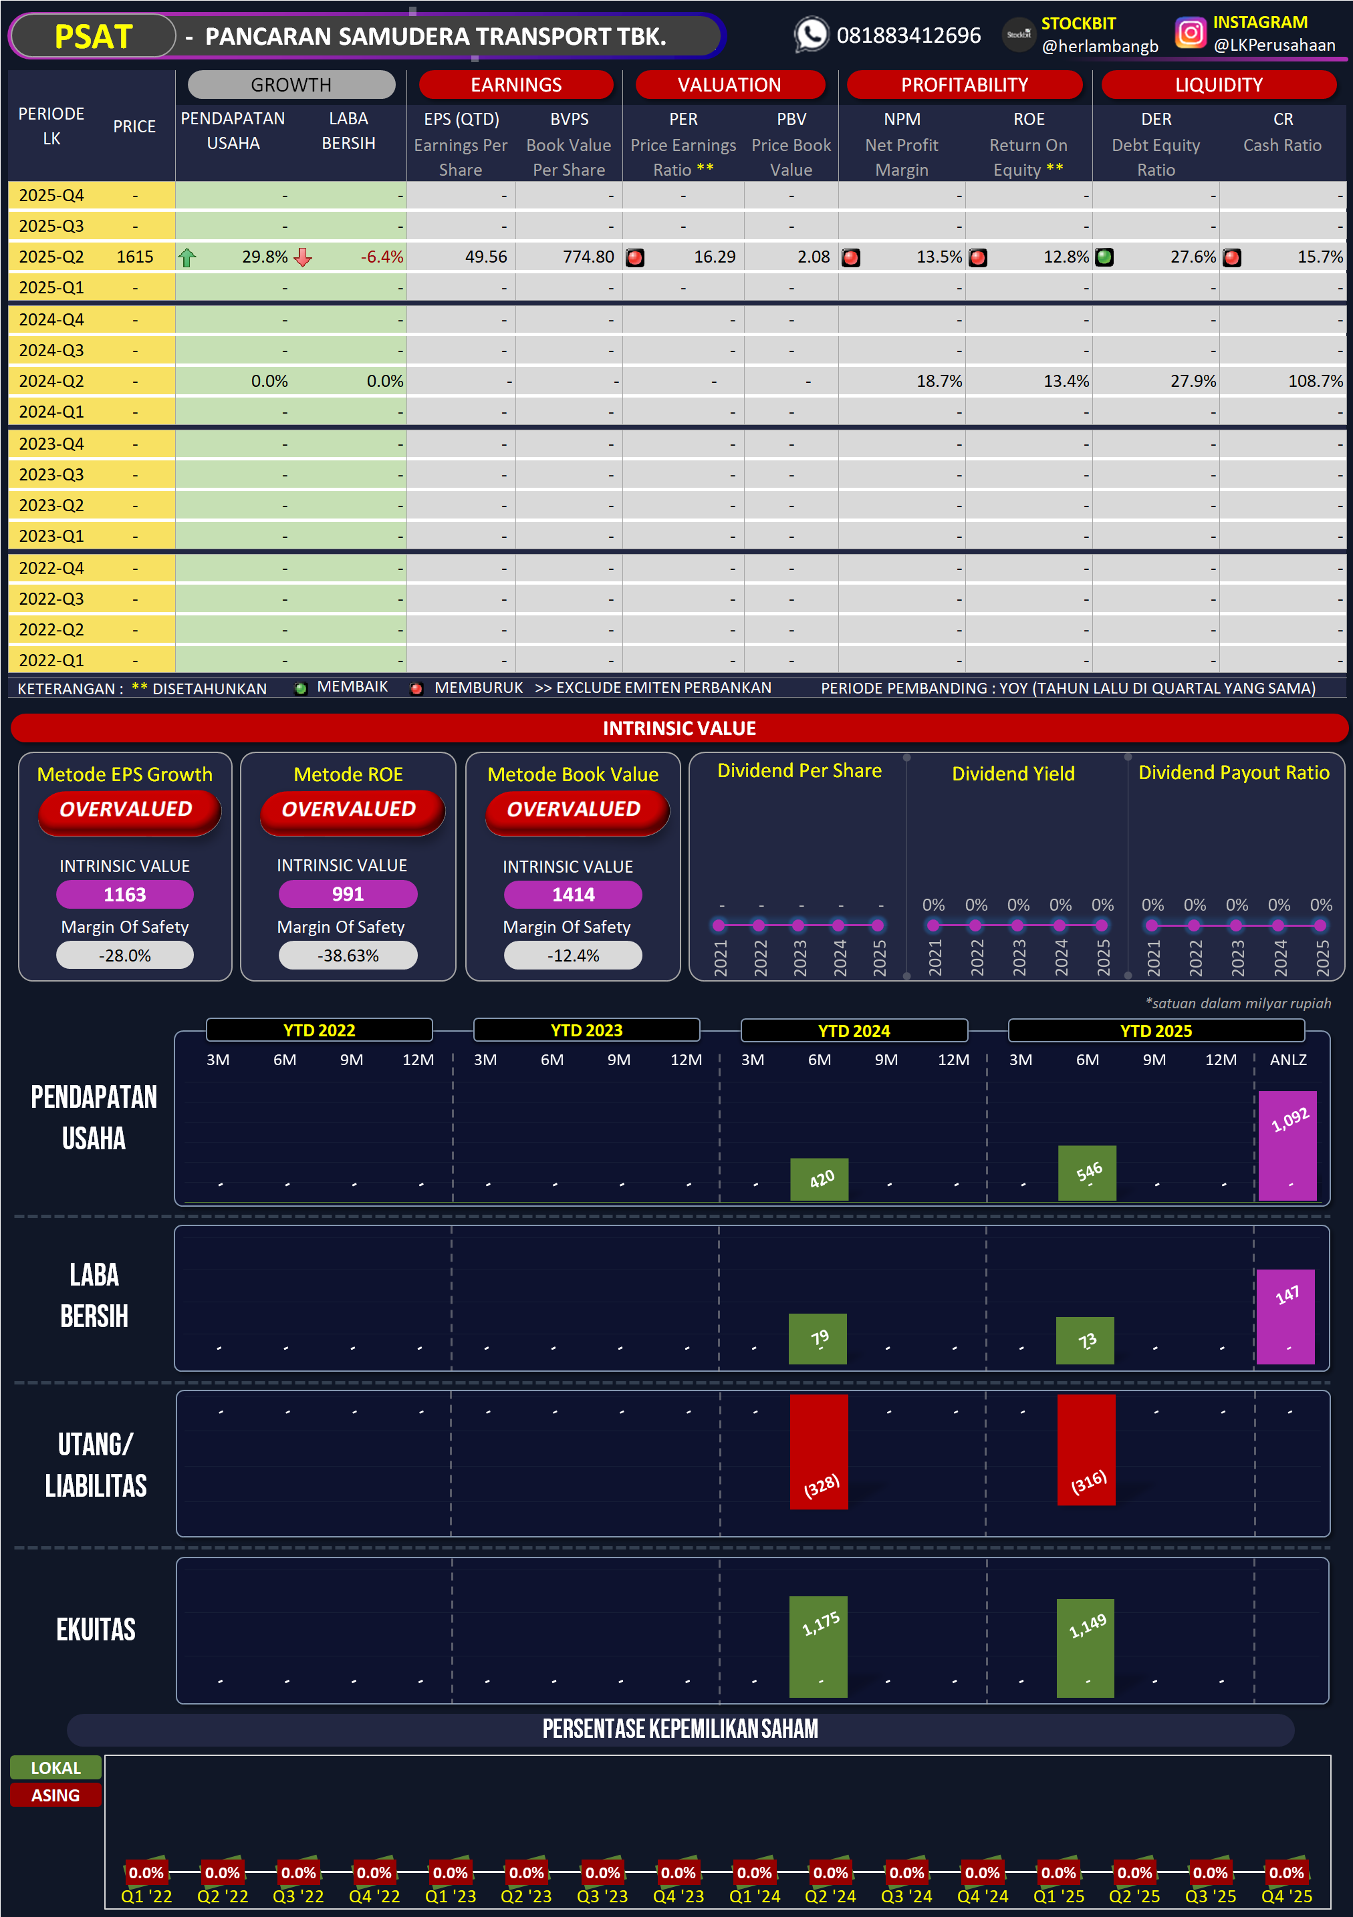Click the 420 revenue bar for 6M 2024
This screenshot has width=1353, height=1917.
[x=820, y=1179]
